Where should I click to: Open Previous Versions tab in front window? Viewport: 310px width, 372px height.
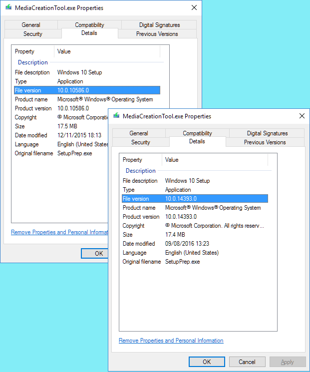265,142
